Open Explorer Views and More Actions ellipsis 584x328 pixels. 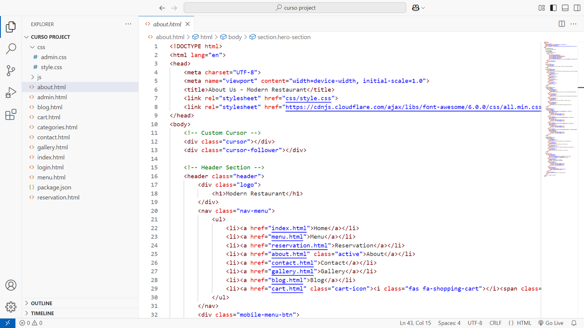point(128,24)
